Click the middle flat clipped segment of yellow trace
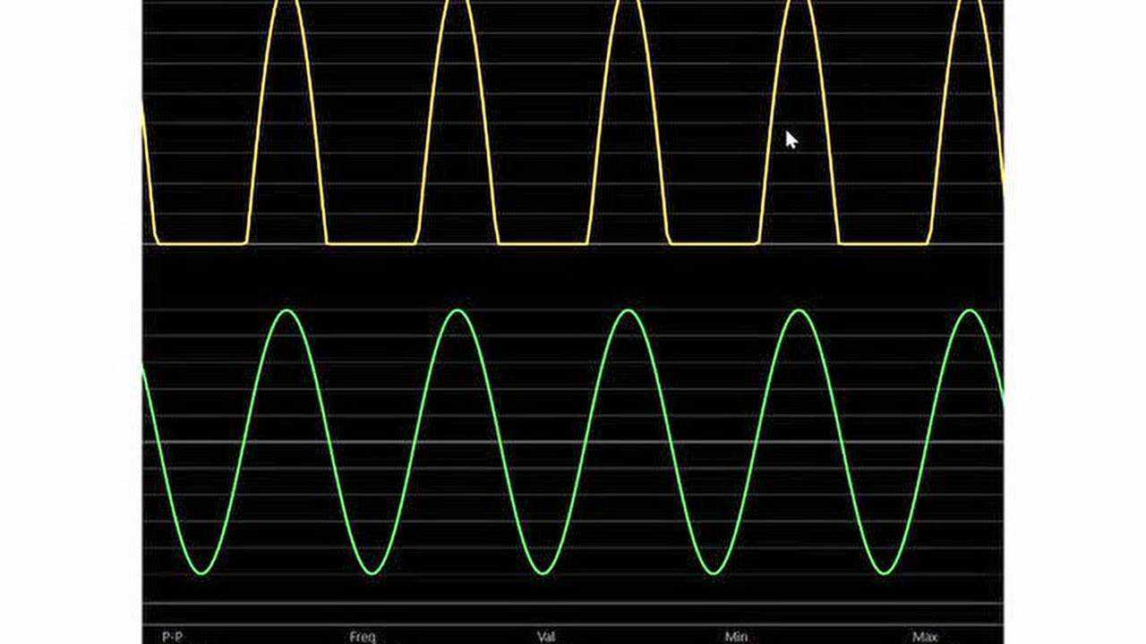The height and width of the screenshot is (644, 1146). 543,242
